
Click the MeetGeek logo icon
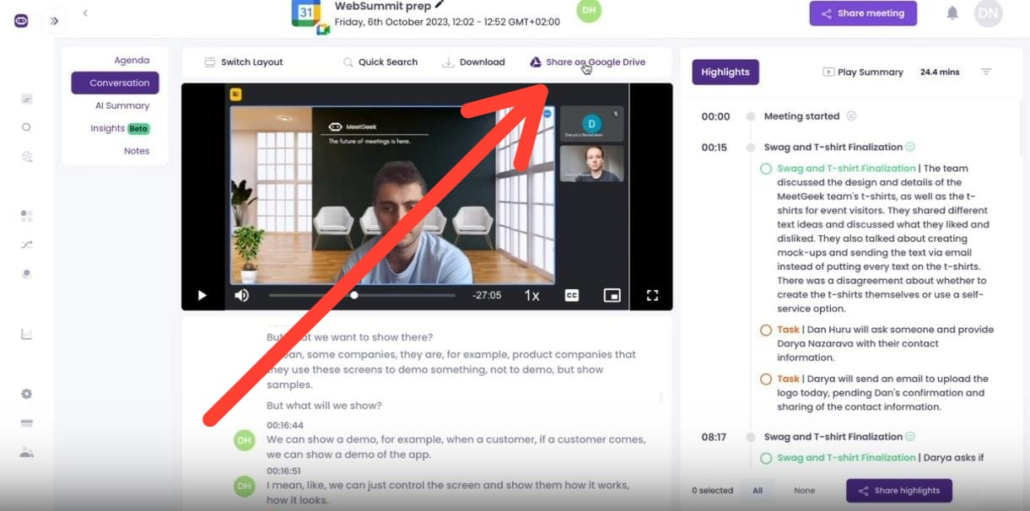[x=21, y=21]
